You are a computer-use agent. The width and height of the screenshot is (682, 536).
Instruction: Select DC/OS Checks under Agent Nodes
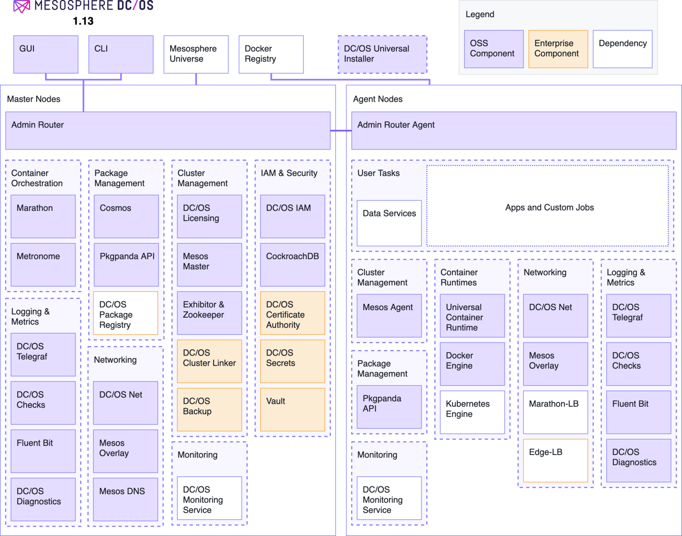639,364
